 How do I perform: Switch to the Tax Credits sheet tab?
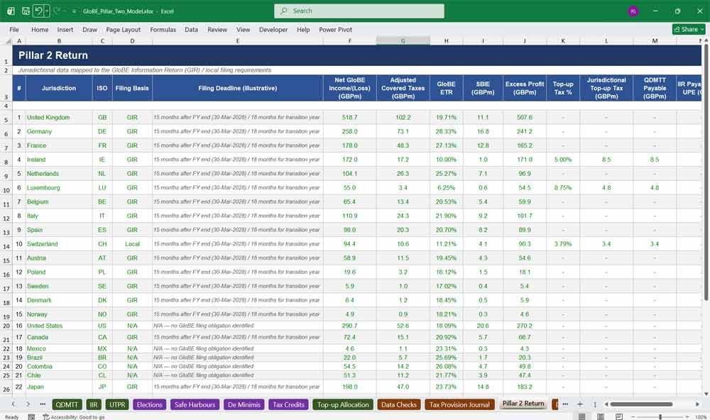288,404
